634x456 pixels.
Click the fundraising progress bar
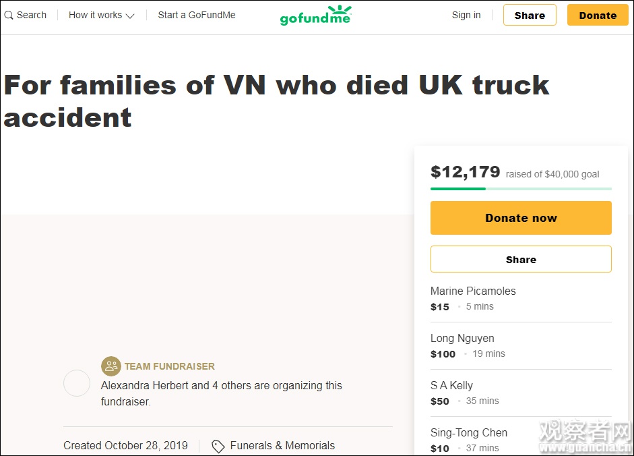tap(521, 189)
